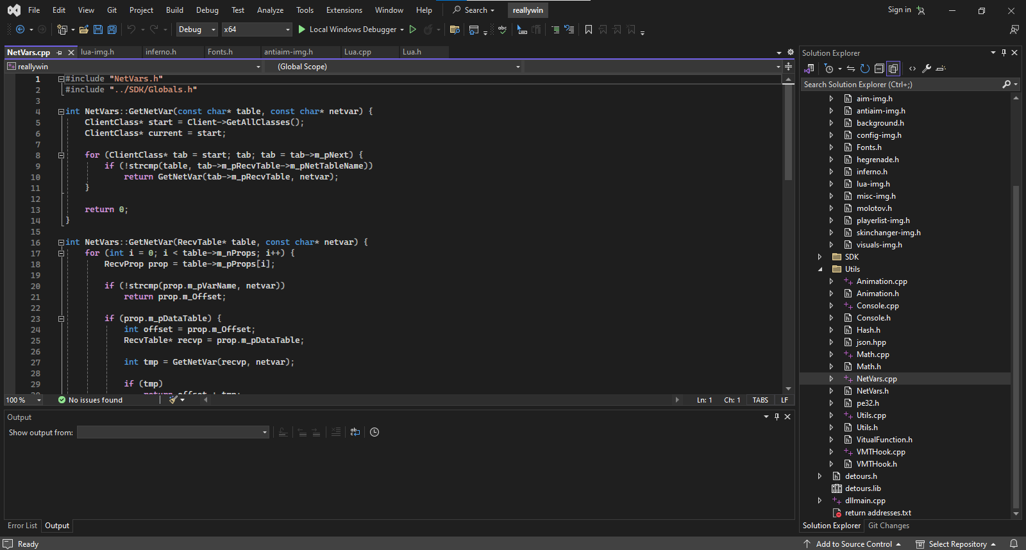
Task: Toggle word wrap in the Output panel
Action: 355,432
